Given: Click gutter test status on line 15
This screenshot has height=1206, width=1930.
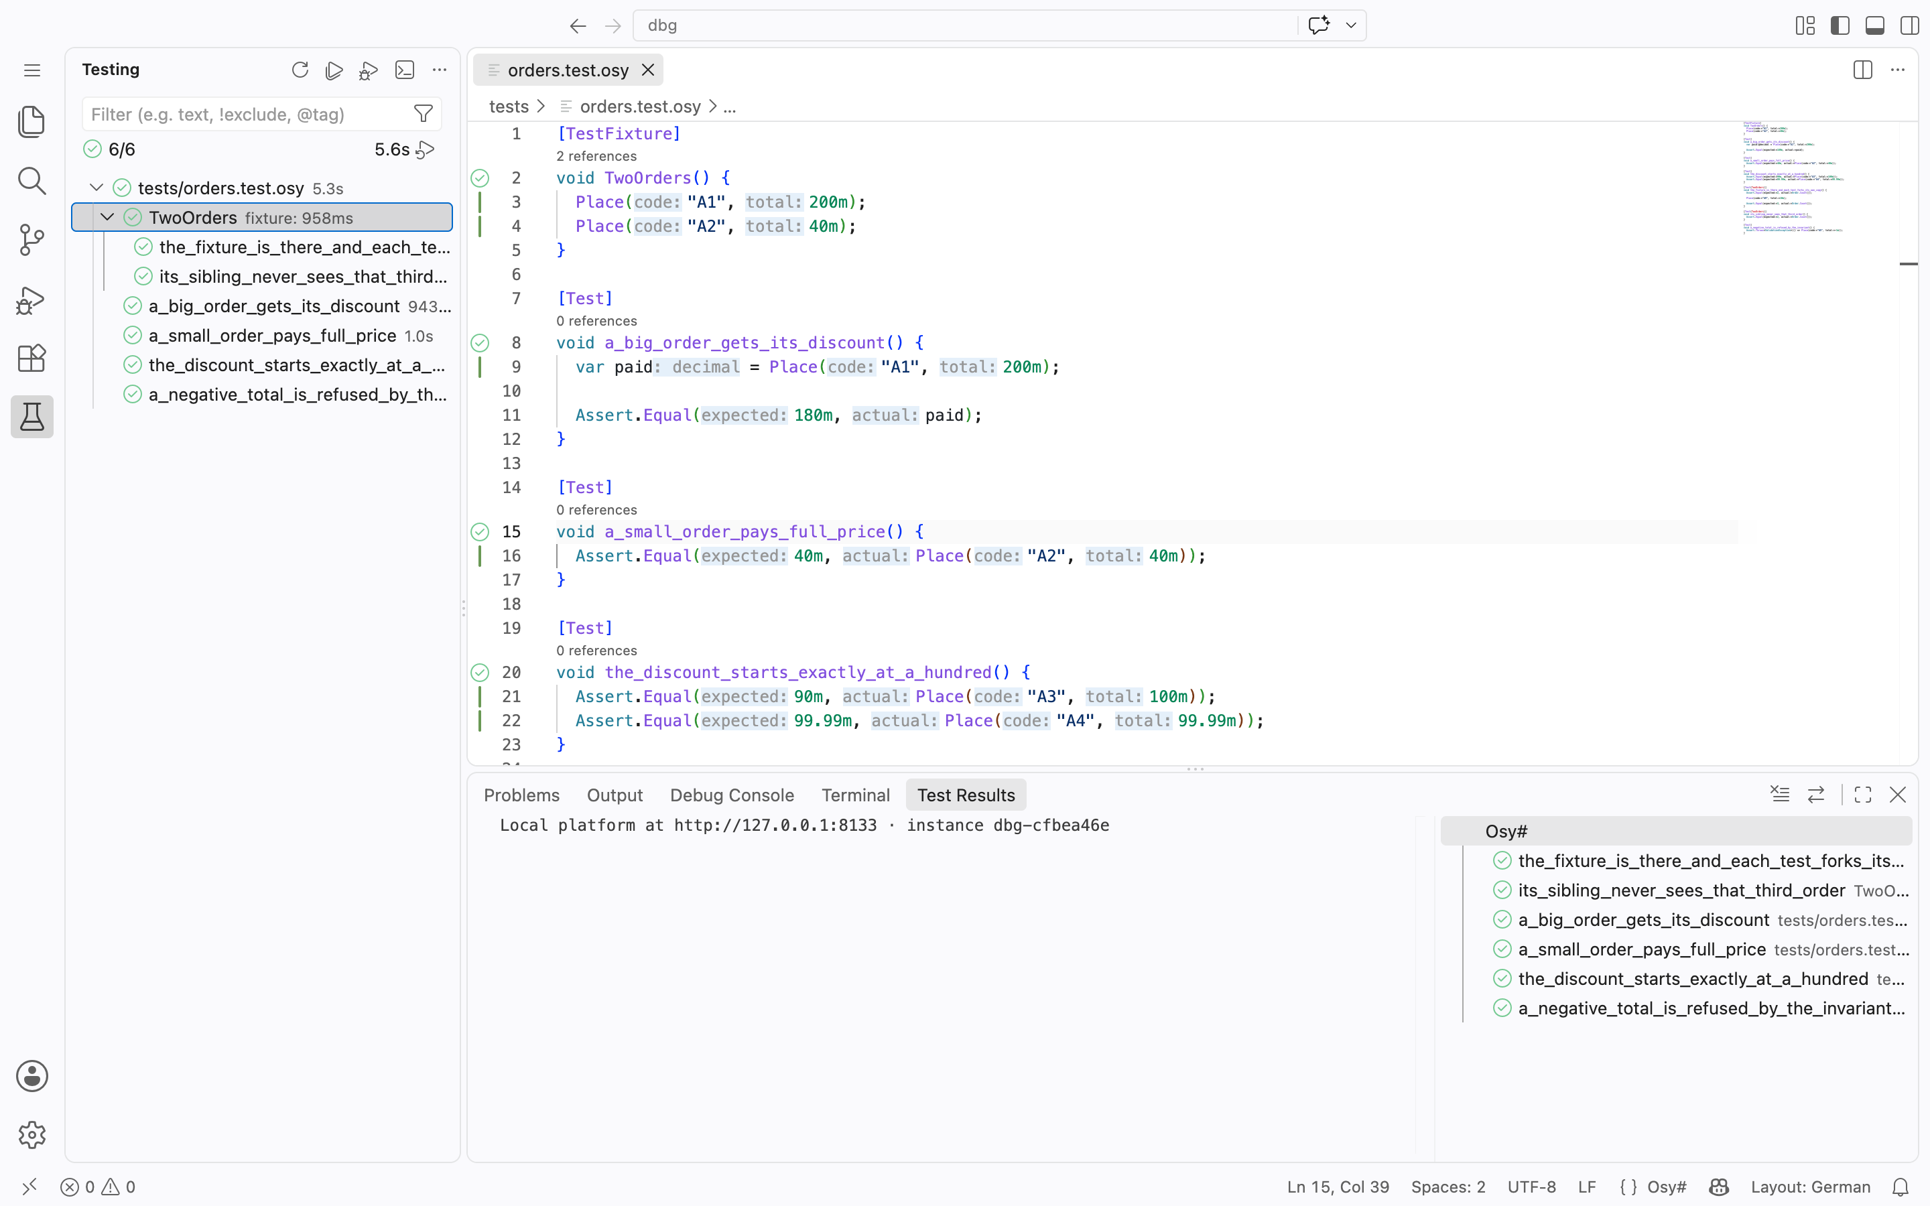Looking at the screenshot, I should (480, 532).
